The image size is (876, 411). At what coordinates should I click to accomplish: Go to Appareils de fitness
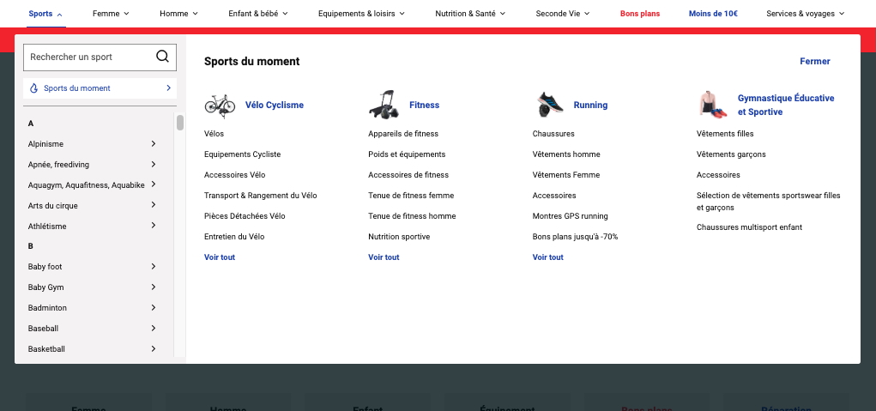403,134
